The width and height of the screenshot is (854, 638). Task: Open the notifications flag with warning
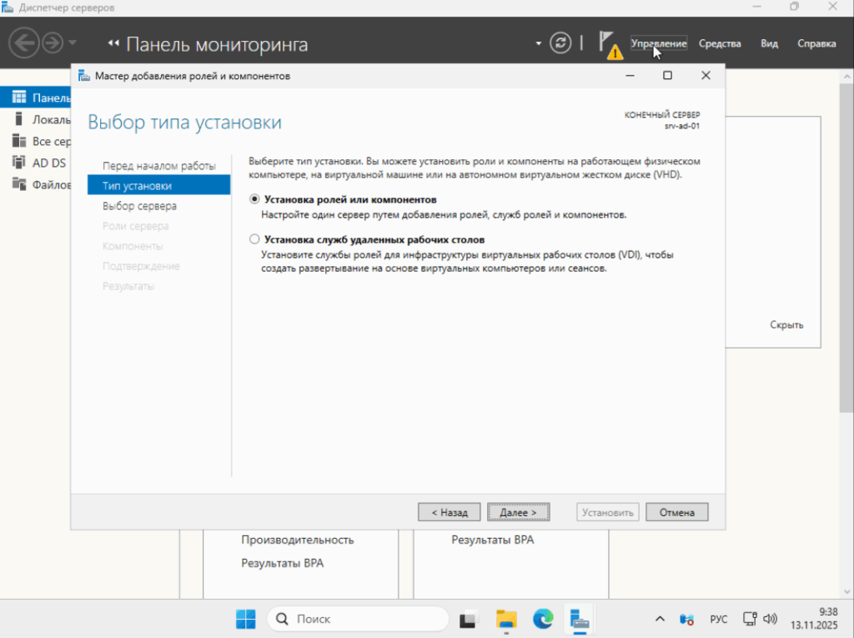[609, 44]
